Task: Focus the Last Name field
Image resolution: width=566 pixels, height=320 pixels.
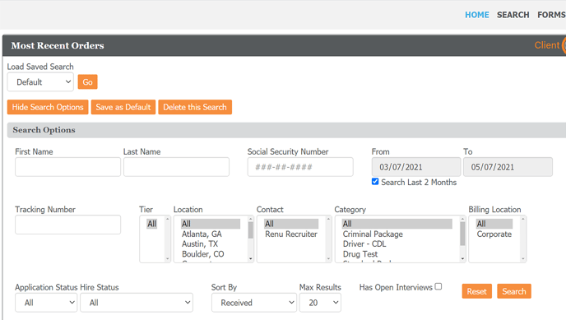Action: click(176, 167)
